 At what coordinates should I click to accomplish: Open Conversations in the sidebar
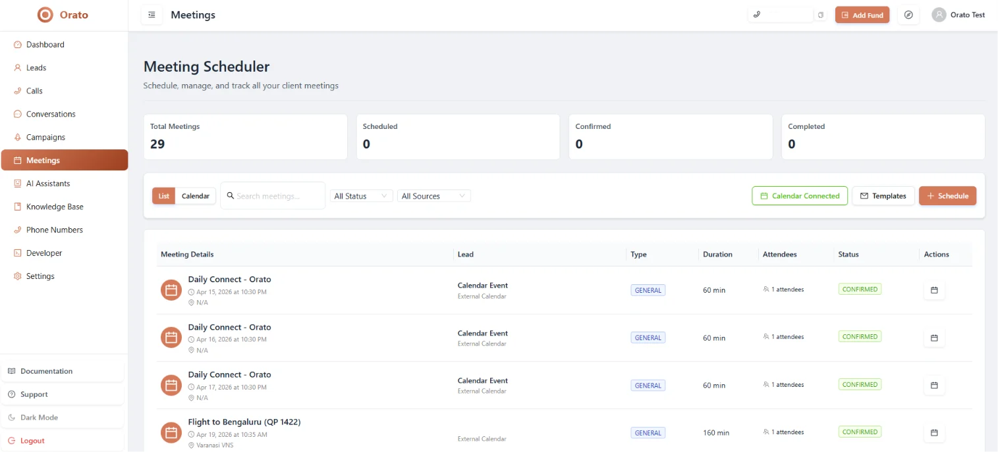coord(64,114)
